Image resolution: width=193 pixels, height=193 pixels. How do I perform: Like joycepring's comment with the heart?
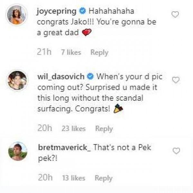pyautogui.click(x=175, y=14)
